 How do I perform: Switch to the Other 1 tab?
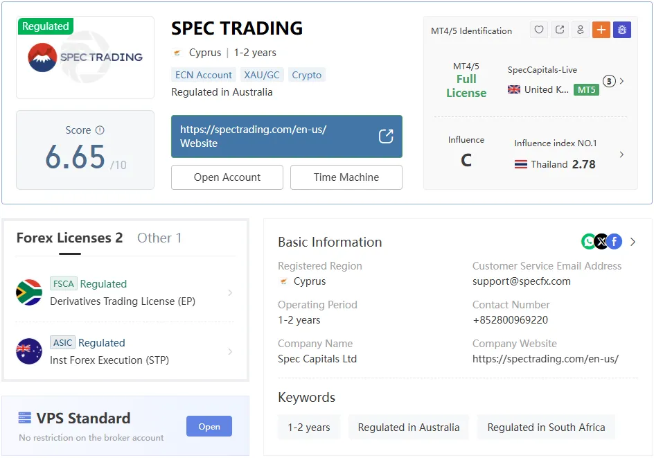pyautogui.click(x=159, y=238)
